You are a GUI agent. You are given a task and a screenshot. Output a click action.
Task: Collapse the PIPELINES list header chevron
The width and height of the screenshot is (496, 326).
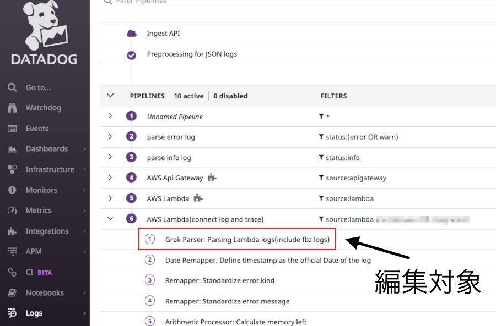coord(110,95)
